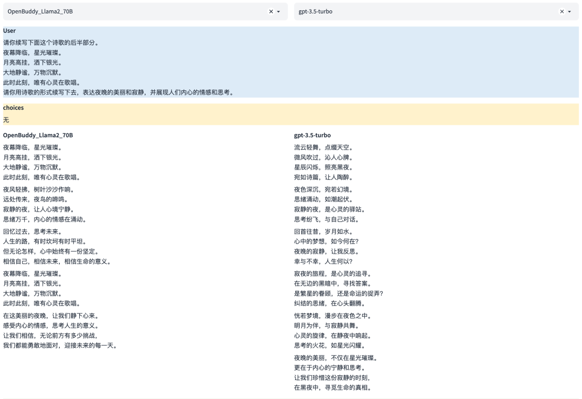Image resolution: width=582 pixels, height=399 pixels.
Task: Focus the gpt-3.5-turbo model select box
Action: [x=436, y=11]
